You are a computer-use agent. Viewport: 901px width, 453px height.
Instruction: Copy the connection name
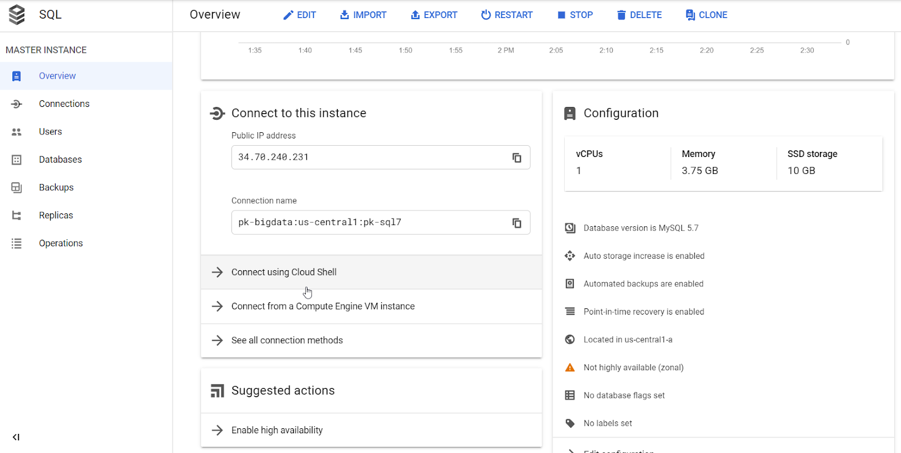pyautogui.click(x=516, y=223)
